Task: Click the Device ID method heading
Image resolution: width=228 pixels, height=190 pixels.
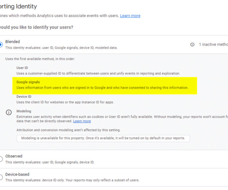Action: coord(24,97)
